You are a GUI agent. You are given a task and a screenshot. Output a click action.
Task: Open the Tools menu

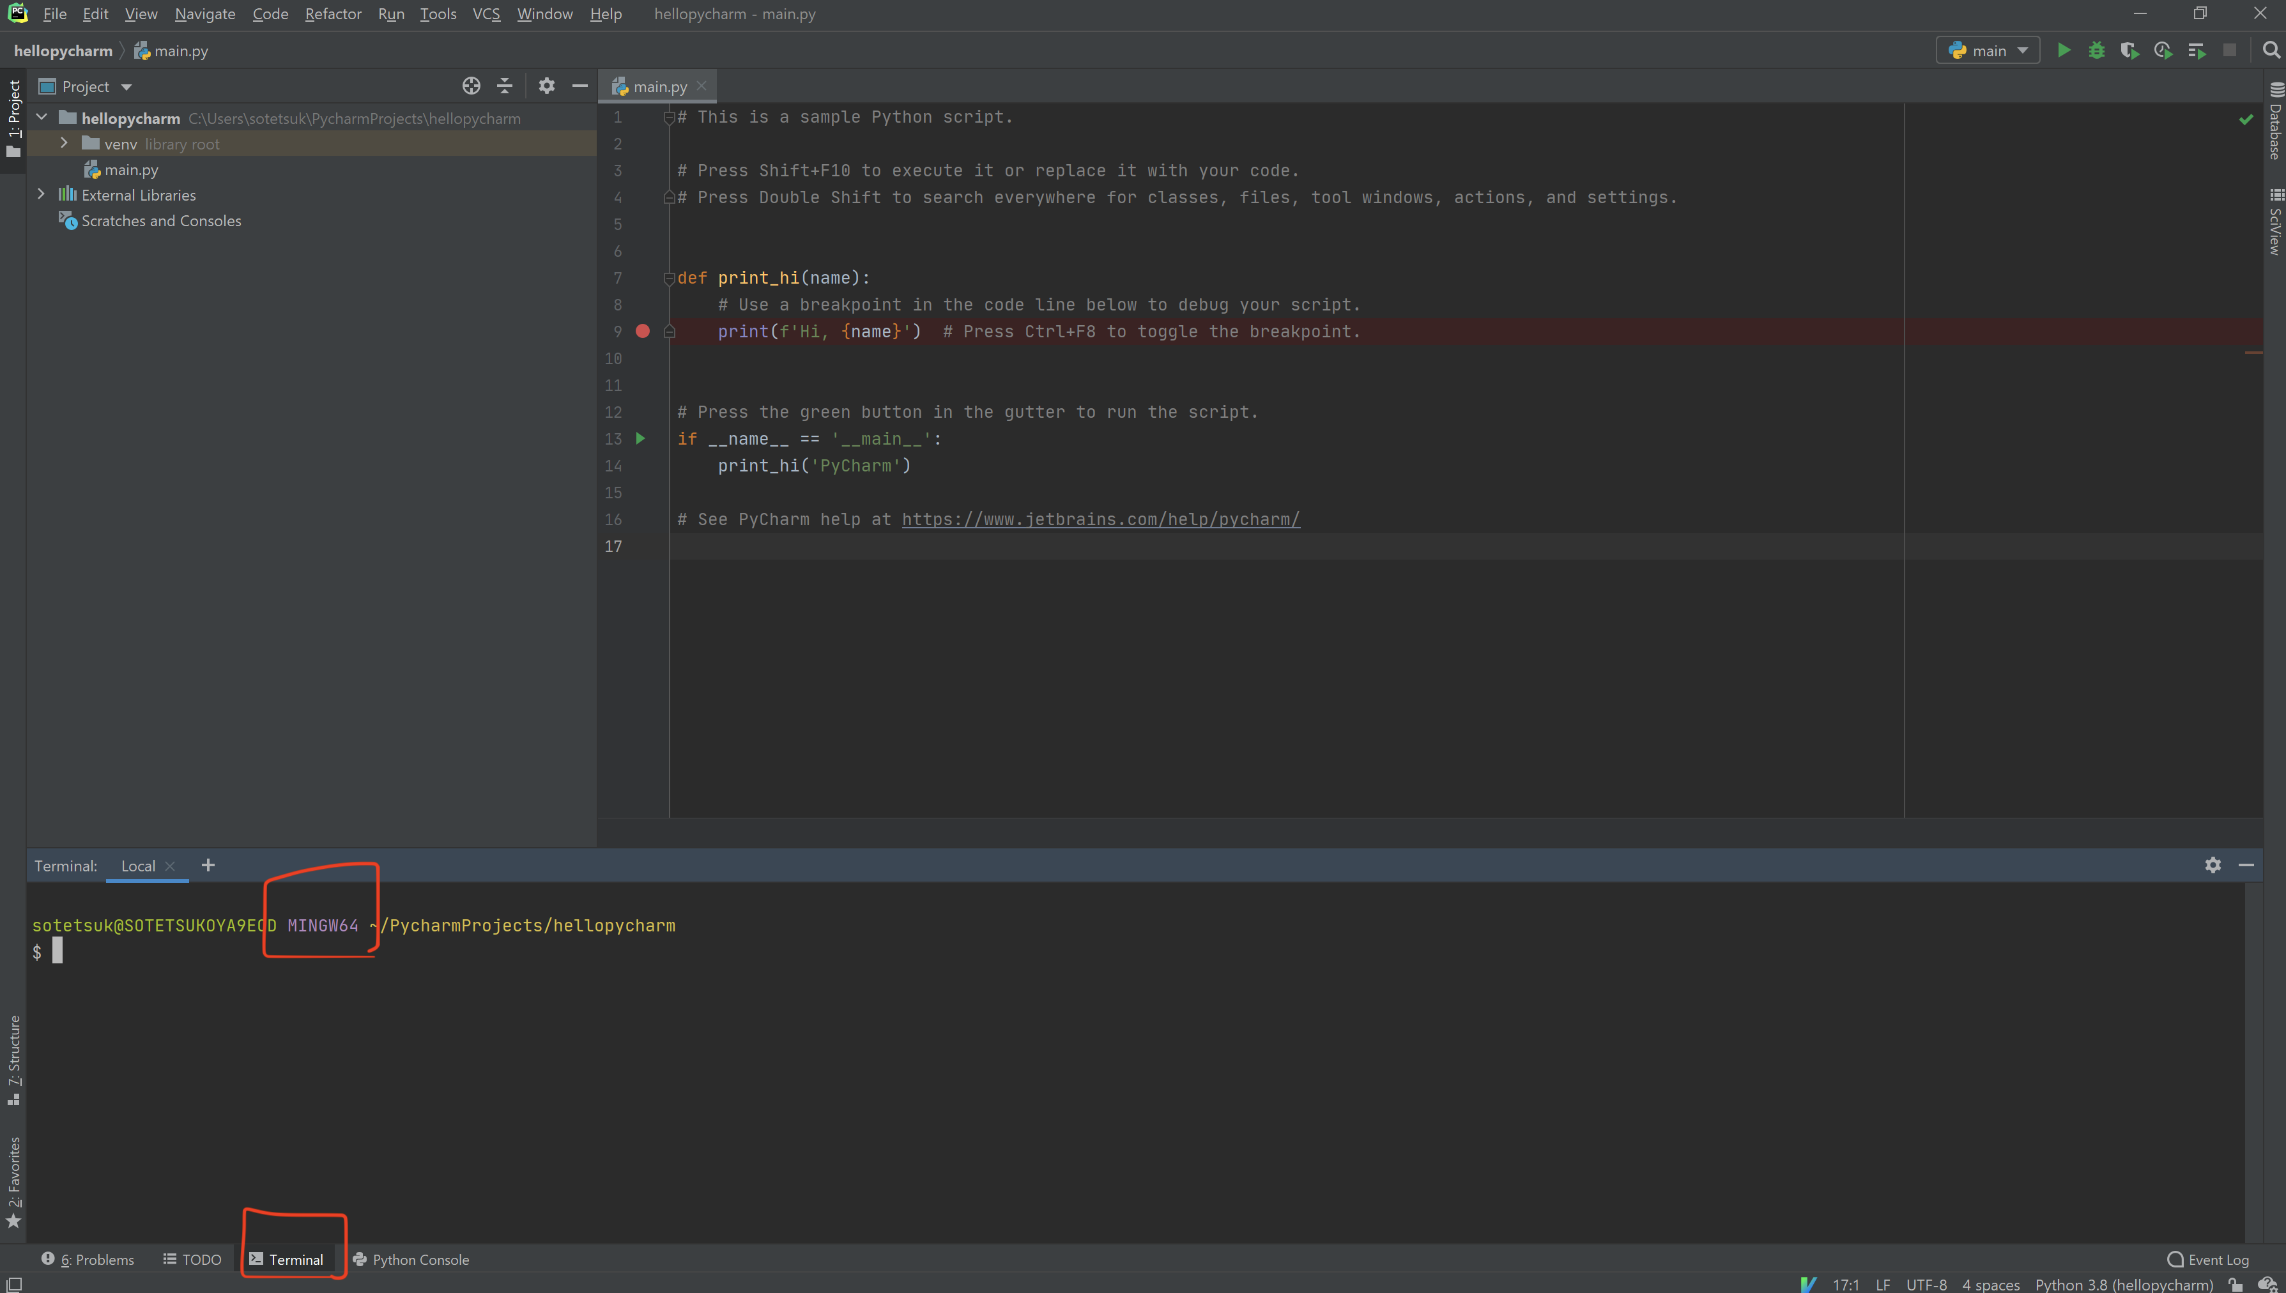coord(438,14)
